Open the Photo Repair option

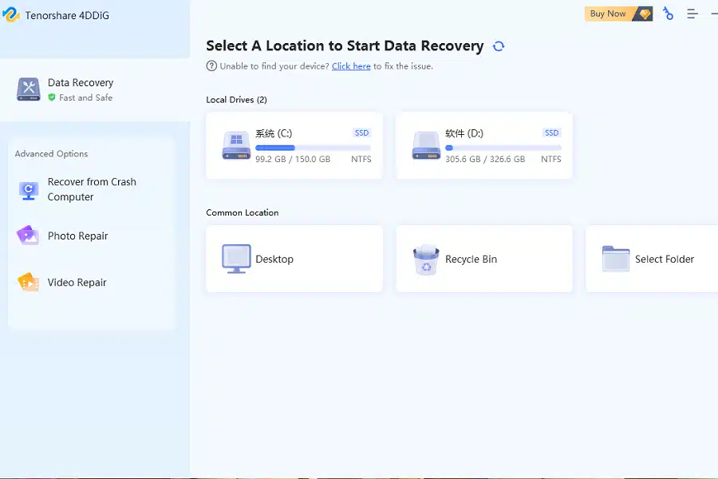click(78, 236)
